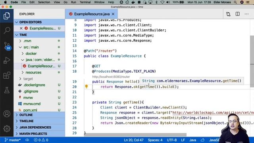Open the Explorer view in activity bar
This screenshot has width=254, height=143.
[x=7, y=16]
